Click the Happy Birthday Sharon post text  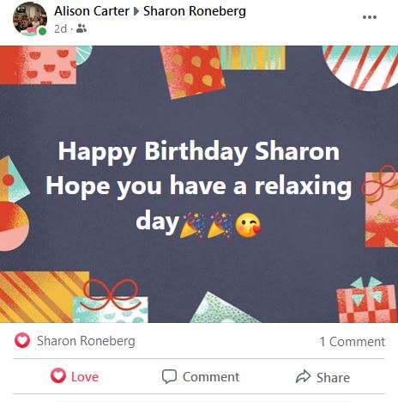click(199, 151)
